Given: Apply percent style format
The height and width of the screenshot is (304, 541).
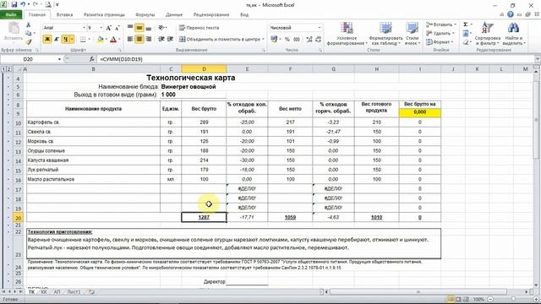Looking at the screenshot, I should click(x=287, y=40).
